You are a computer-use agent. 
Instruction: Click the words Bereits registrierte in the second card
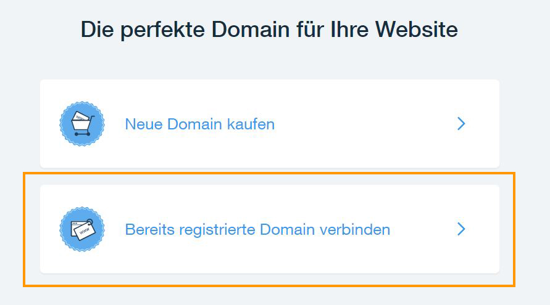[190, 230]
